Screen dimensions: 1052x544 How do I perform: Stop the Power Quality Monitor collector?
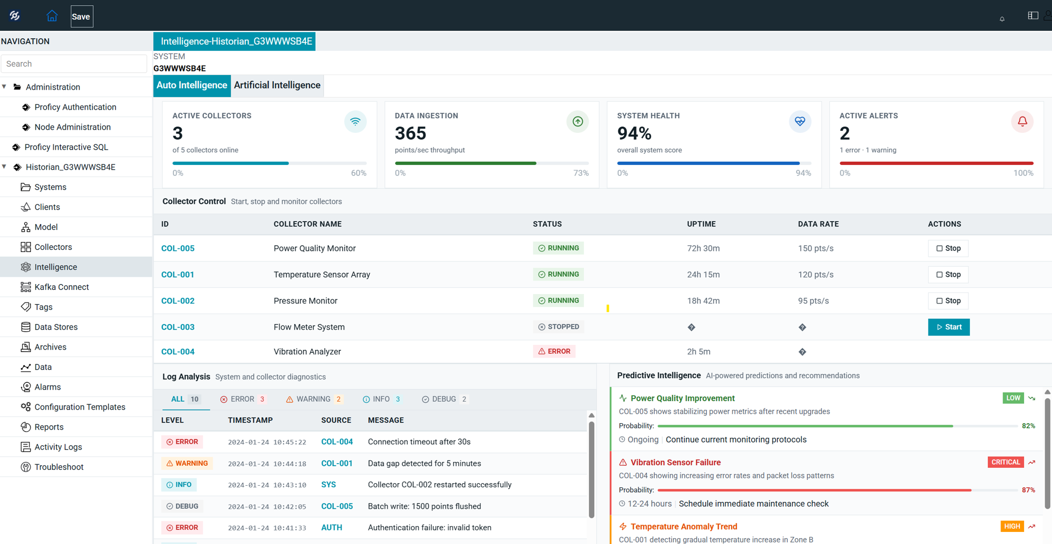(948, 248)
